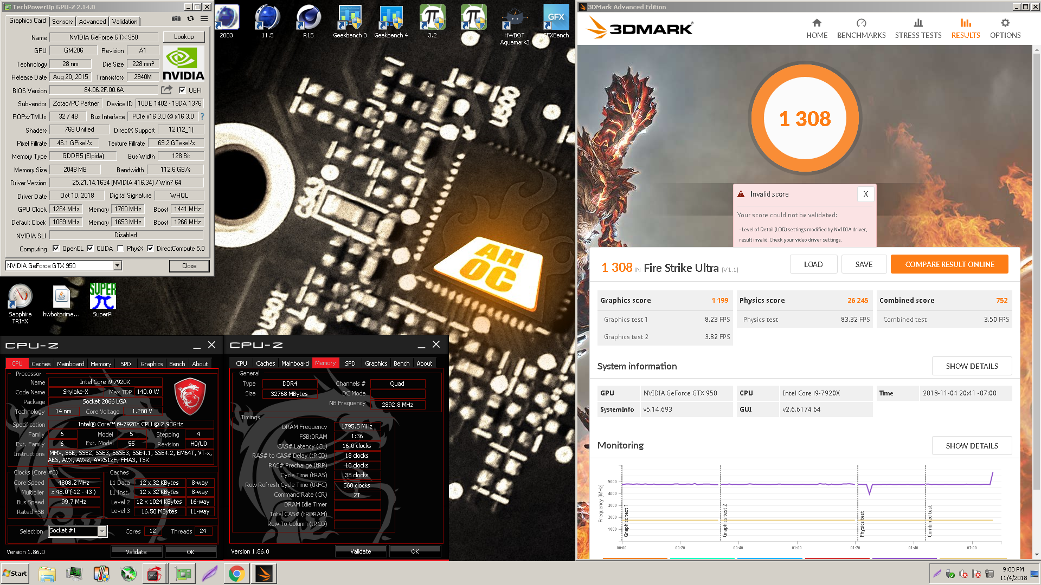Toggle the UEFI checkbox in GPU-Z
1041x585 pixels.
click(182, 90)
